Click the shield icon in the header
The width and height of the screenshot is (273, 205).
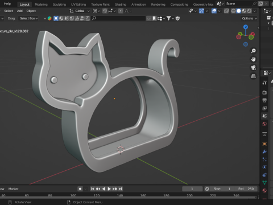(x=177, y=18)
